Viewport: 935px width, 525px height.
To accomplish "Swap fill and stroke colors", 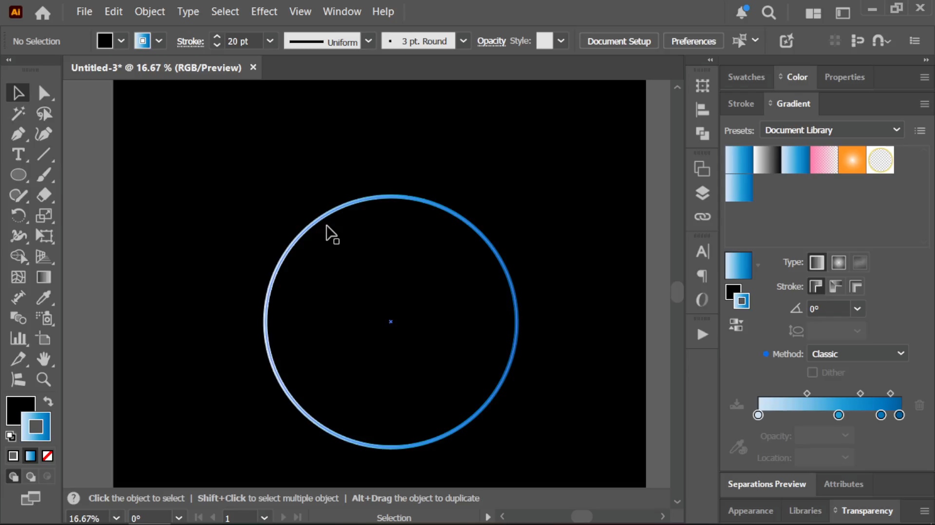I will [48, 402].
